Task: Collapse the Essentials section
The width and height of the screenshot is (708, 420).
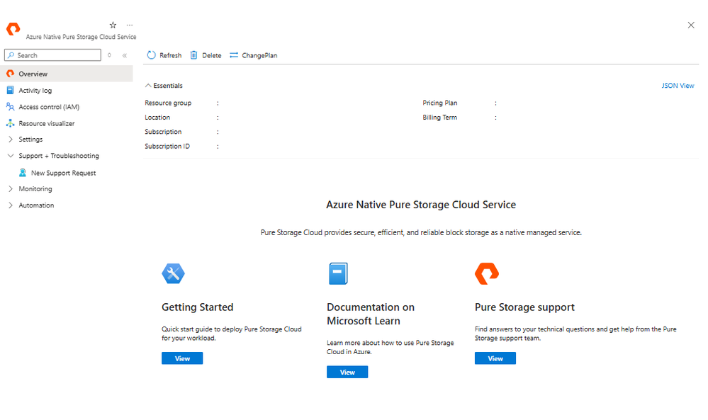Action: tap(163, 85)
